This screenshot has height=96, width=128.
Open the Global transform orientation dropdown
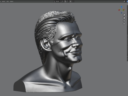click(x=57, y=1)
